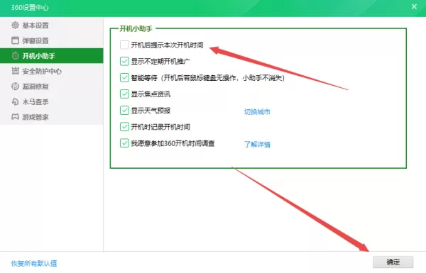Go to 安全防护中心 settings

52,71
